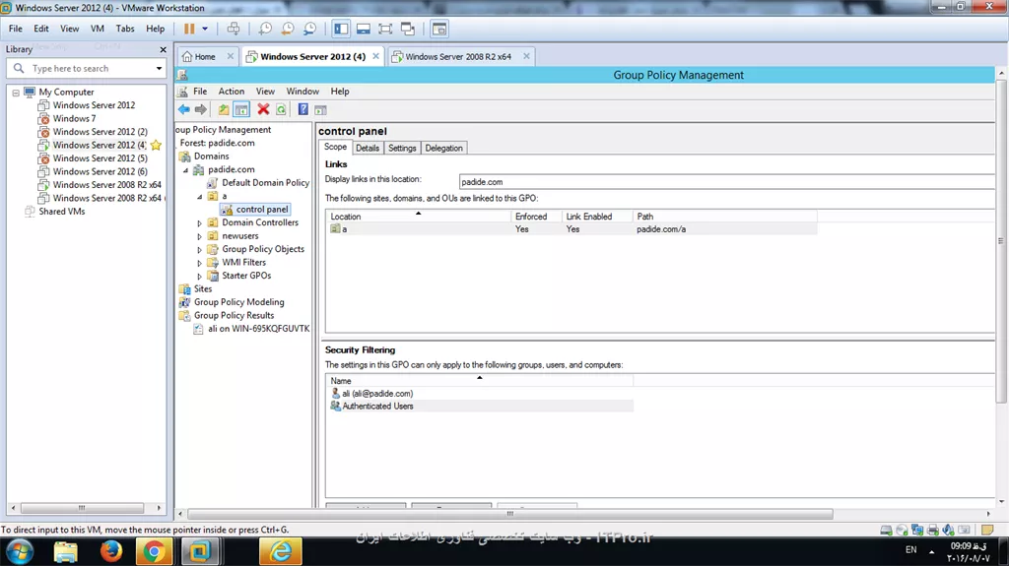Select Windows 7 in the library
1009x566 pixels.
click(74, 118)
